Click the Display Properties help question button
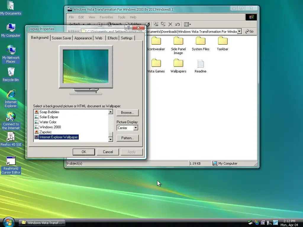Image resolution: width=303 pixels, height=227 pixels. pos(128,27)
